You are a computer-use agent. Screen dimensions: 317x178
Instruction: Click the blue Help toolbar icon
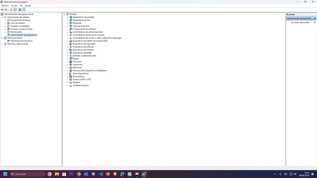(20, 10)
